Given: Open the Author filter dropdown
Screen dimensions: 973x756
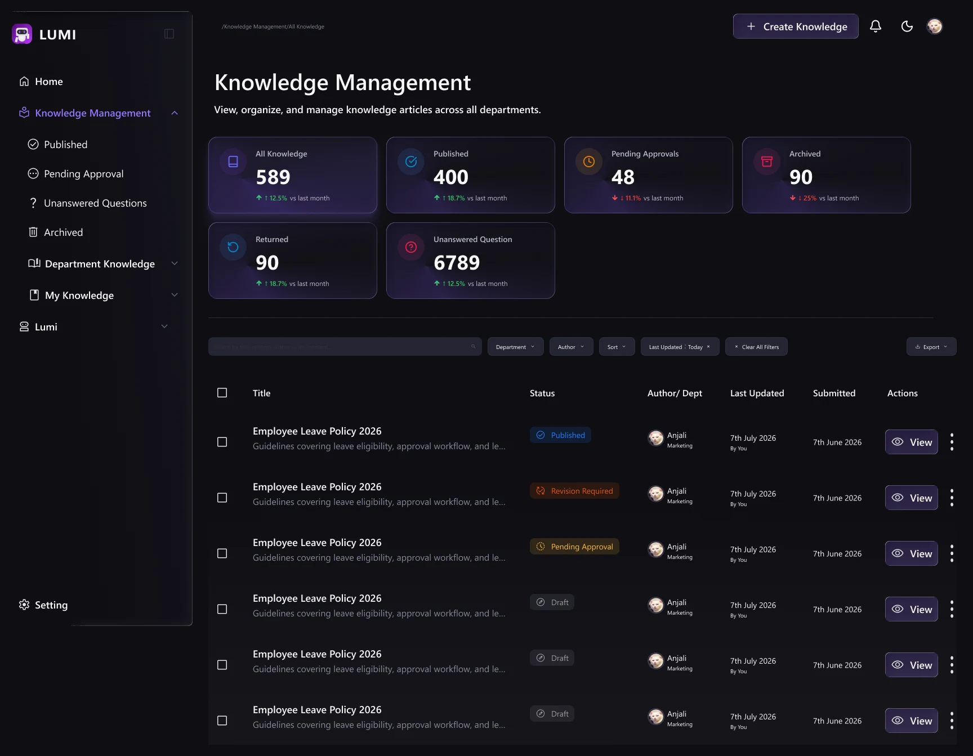Looking at the screenshot, I should (571, 347).
